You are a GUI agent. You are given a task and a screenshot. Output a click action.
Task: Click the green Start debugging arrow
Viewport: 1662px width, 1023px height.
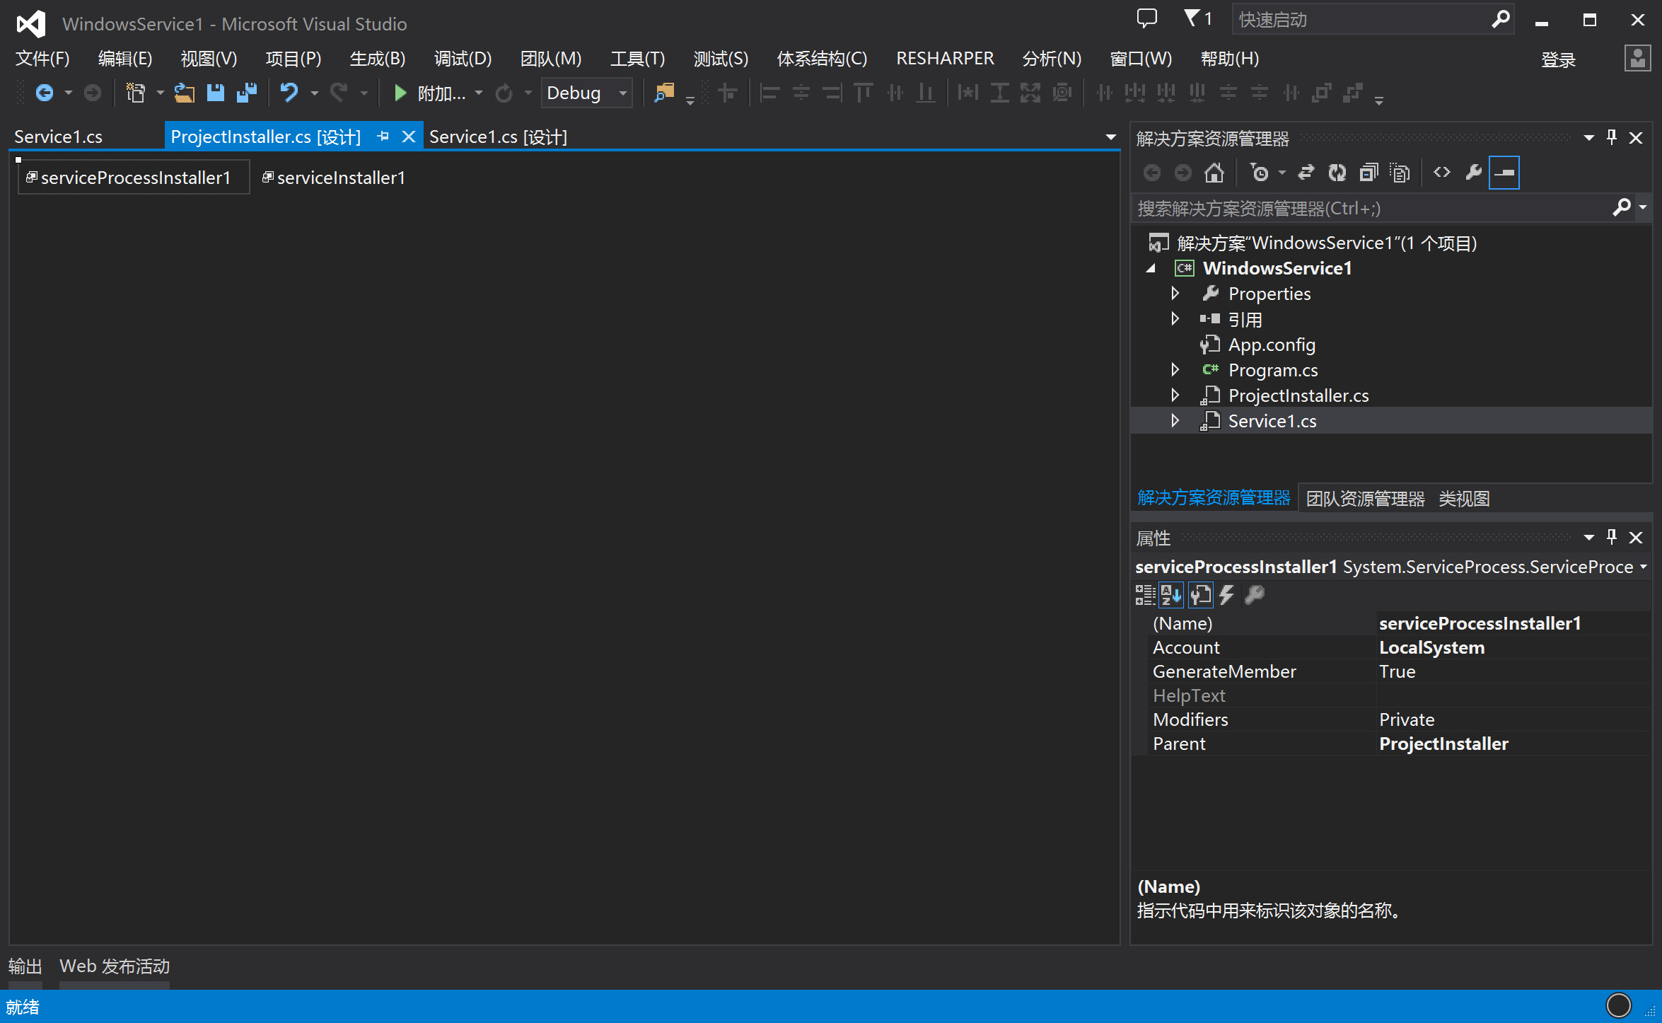coord(400,93)
